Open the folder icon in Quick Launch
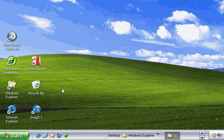 pyautogui.click(x=52, y=135)
